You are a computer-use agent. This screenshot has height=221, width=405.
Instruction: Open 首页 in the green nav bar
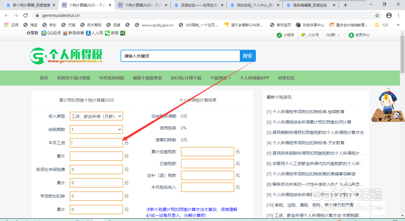(x=44, y=78)
